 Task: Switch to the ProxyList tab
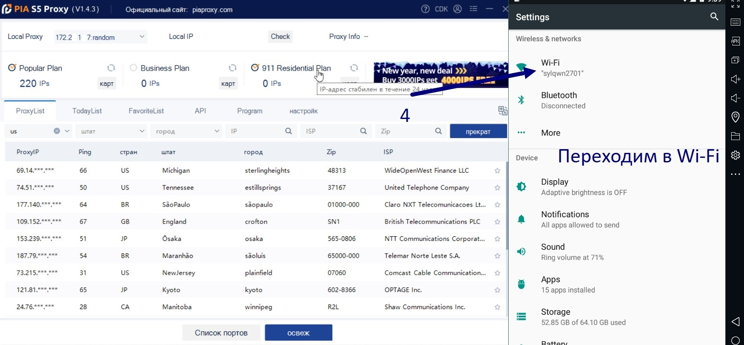(x=30, y=111)
